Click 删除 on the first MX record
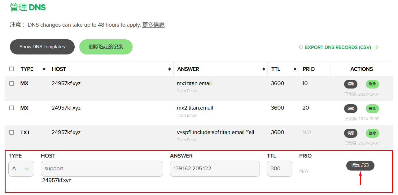This screenshot has width=398, height=195. [x=372, y=84]
